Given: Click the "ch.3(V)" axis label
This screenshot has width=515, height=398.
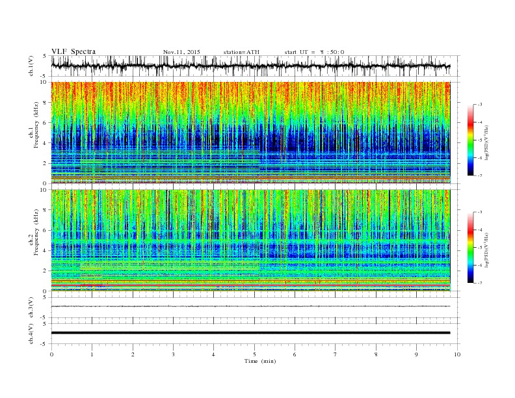Looking at the screenshot, I should click(31, 308).
